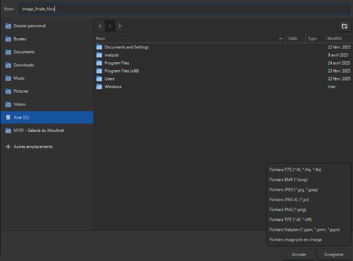
Task: Go back with the left arrow button
Action: 100,26
